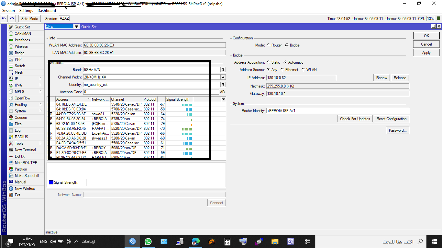442x248 pixels.
Task: Open the Wireless section icon
Action: (11, 46)
